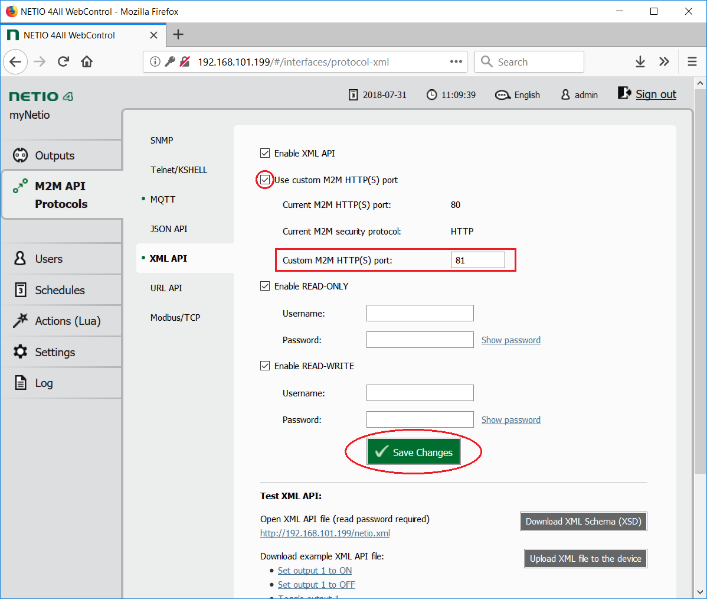Viewport: 707px width, 599px height.
Task: Click the Sign out door icon
Action: [x=624, y=93]
